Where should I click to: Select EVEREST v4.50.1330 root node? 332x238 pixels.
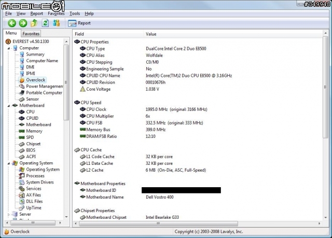click(x=31, y=41)
